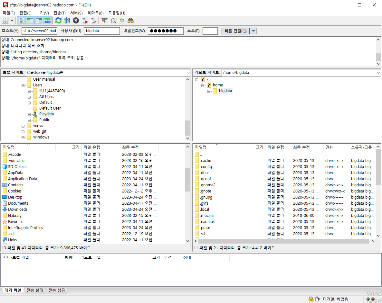Viewport: 382px width, 303px height.
Task: Switch to the 대기 파일 tab
Action: (x=13, y=290)
